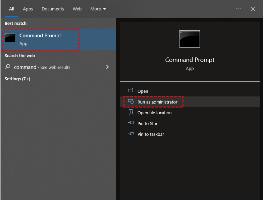This screenshot has height=200, width=263.
Task: Select the All results tab
Action: tap(12, 9)
